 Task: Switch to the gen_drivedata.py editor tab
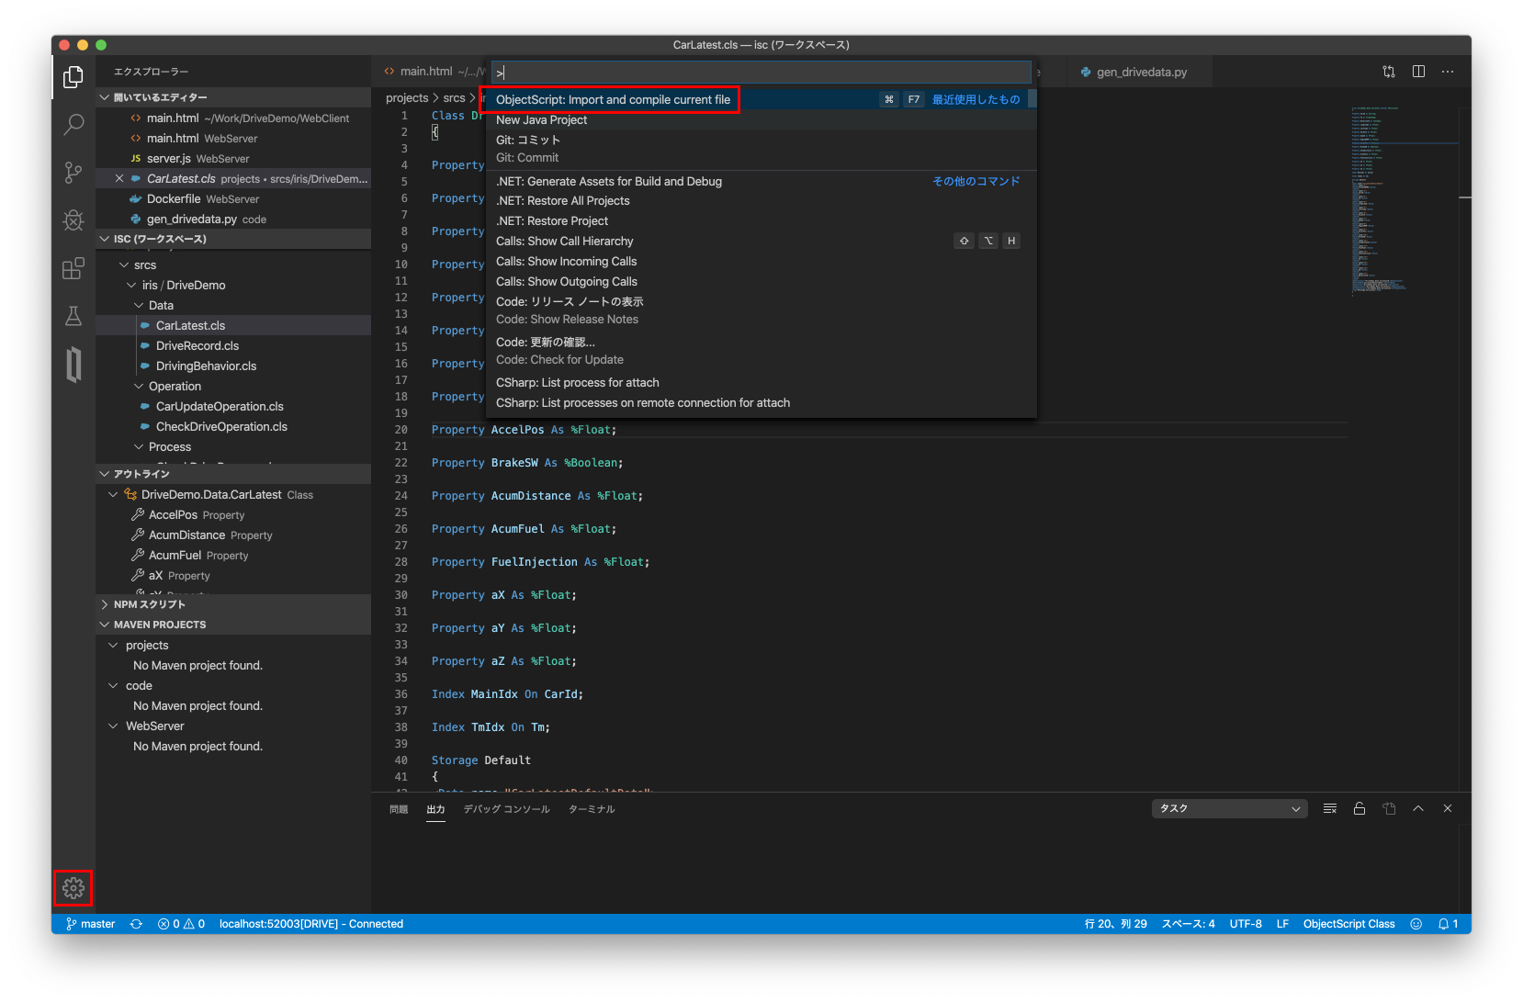(x=1140, y=72)
